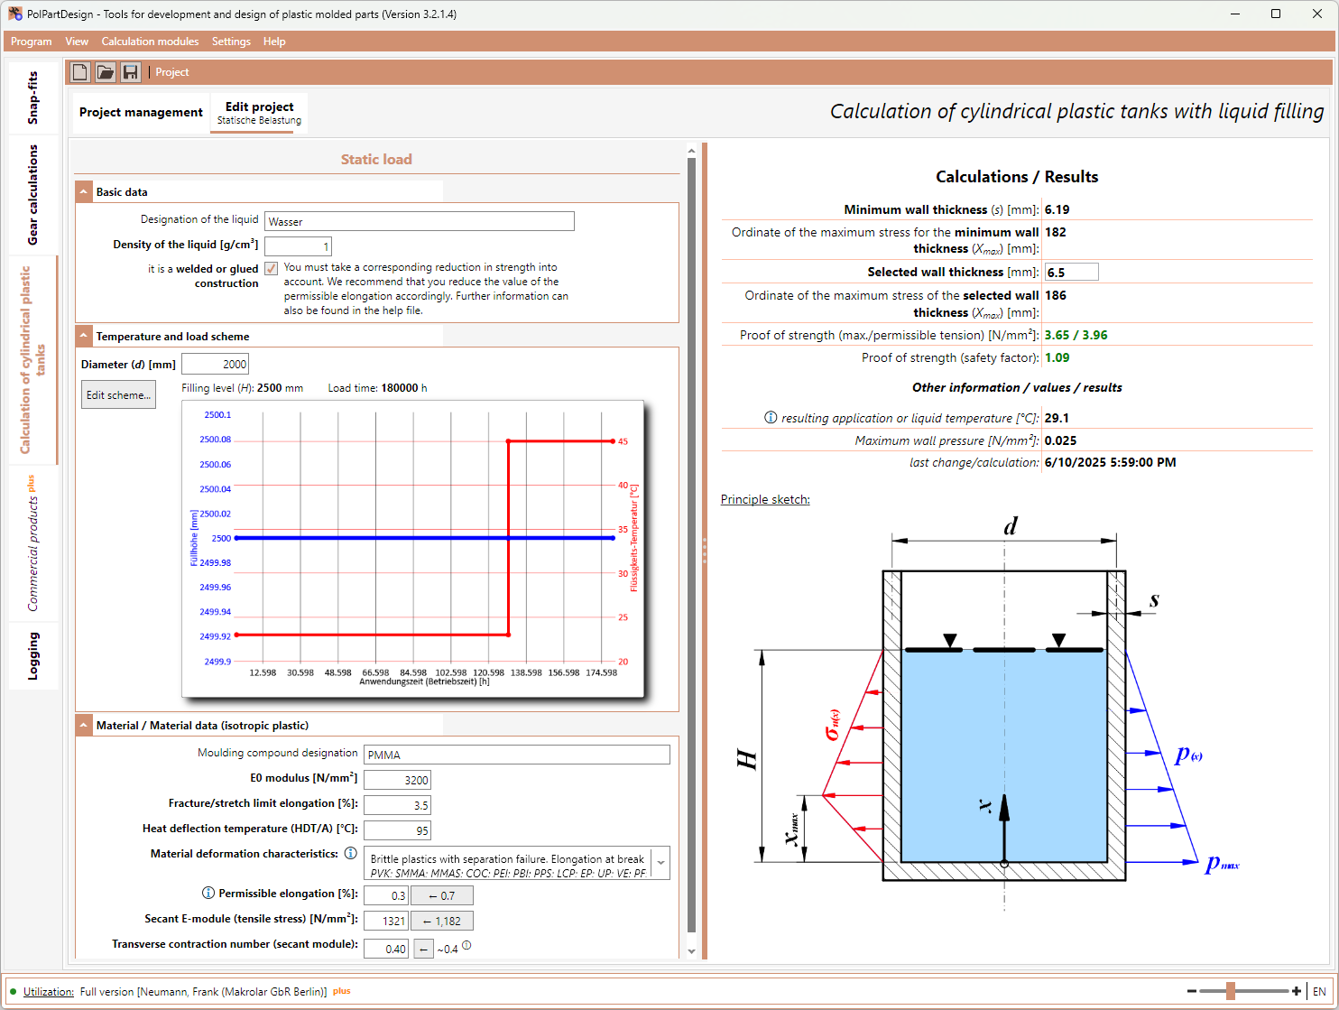Click the scroll down arrow of left panel
This screenshot has width=1339, height=1010.
coord(692,951)
